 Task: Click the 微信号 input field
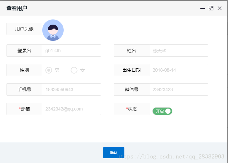pos(179,89)
